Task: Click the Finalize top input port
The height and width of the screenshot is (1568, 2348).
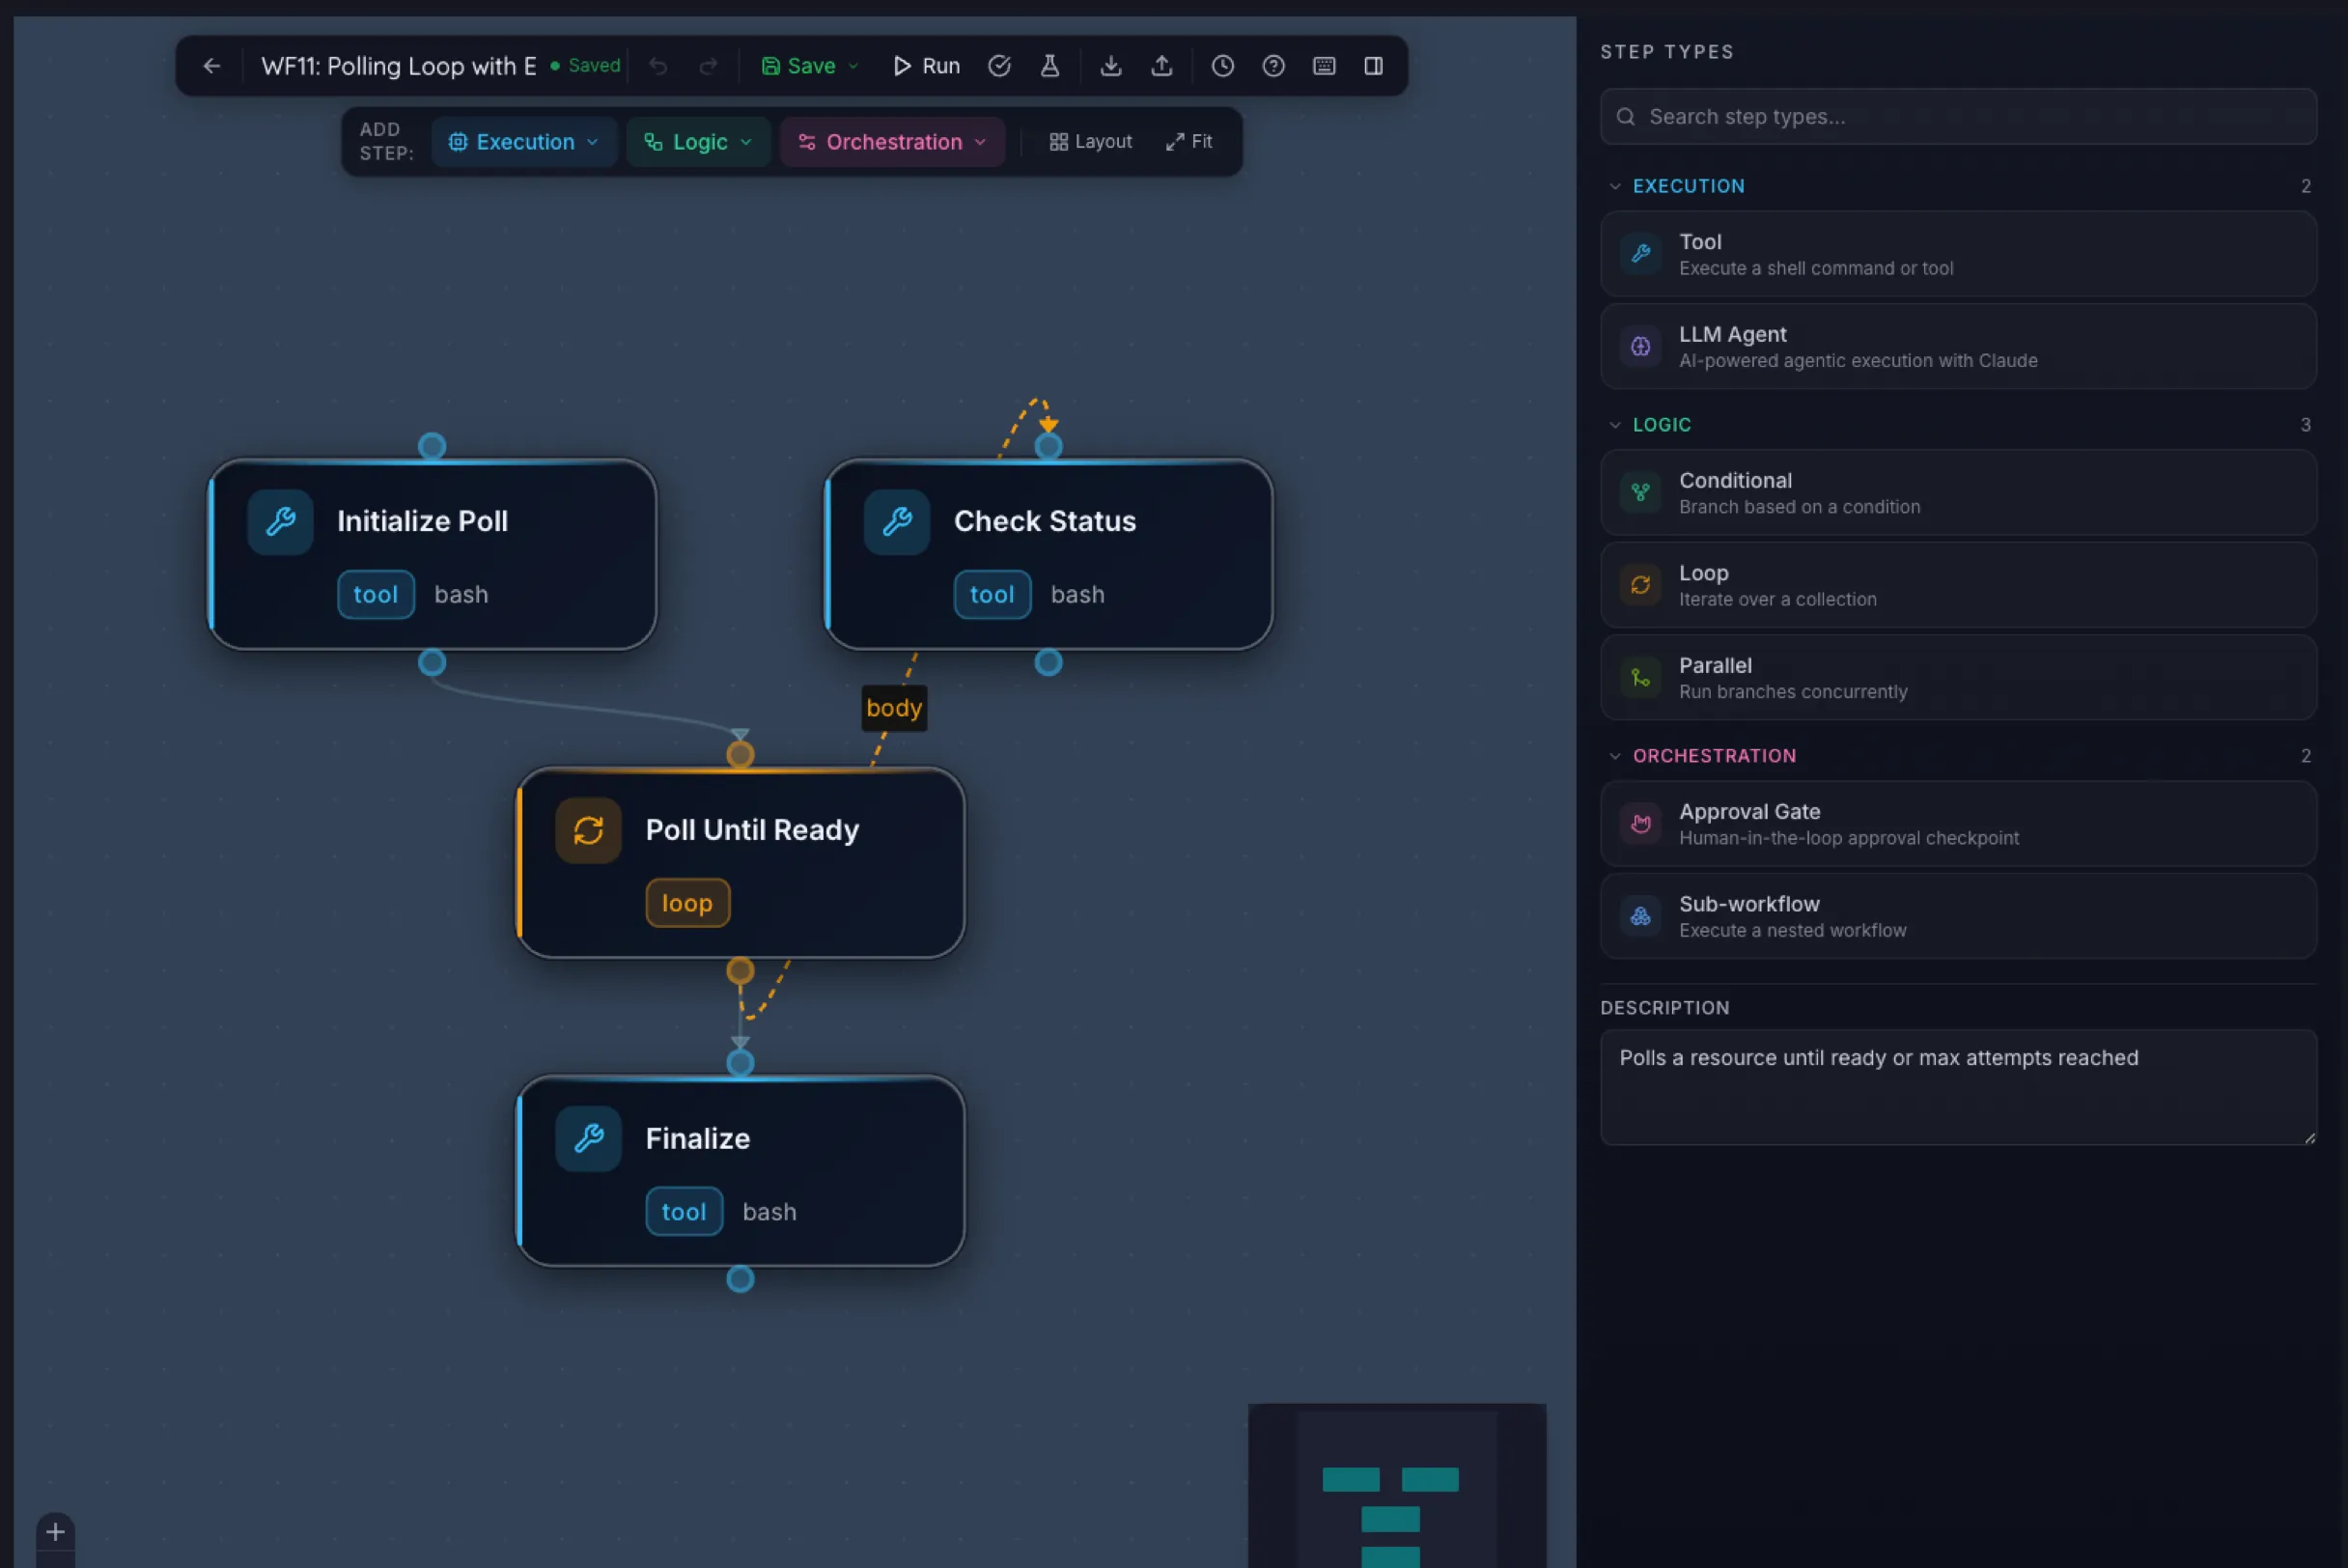Action: tap(740, 1063)
